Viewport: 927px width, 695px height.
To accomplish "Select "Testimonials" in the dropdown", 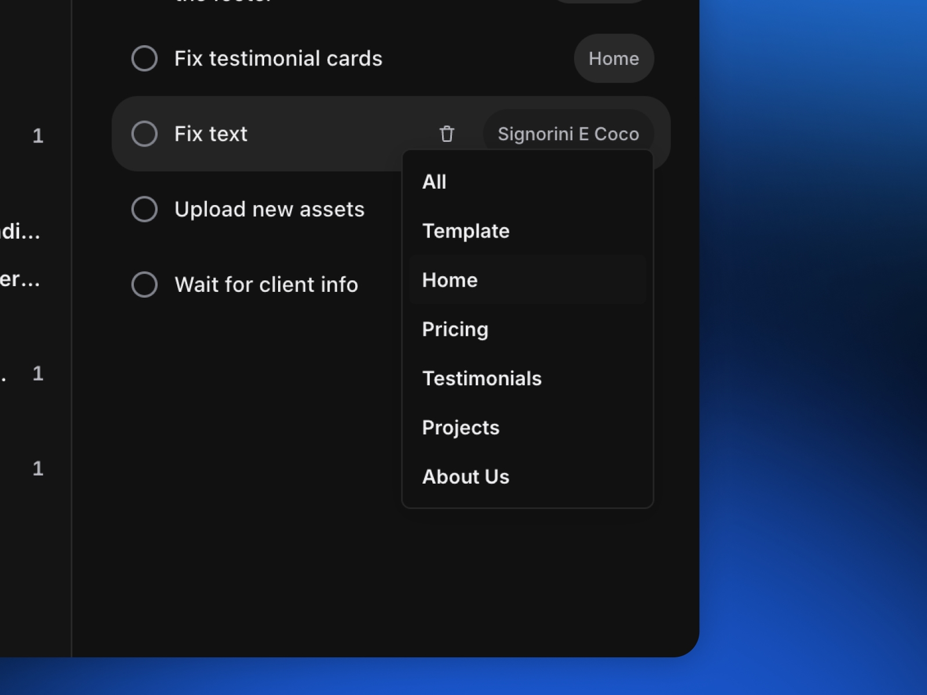I will pos(482,378).
